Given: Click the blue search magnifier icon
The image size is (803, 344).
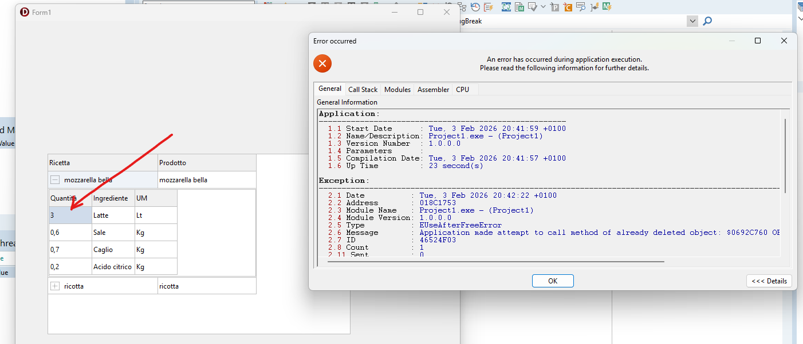Looking at the screenshot, I should (707, 21).
